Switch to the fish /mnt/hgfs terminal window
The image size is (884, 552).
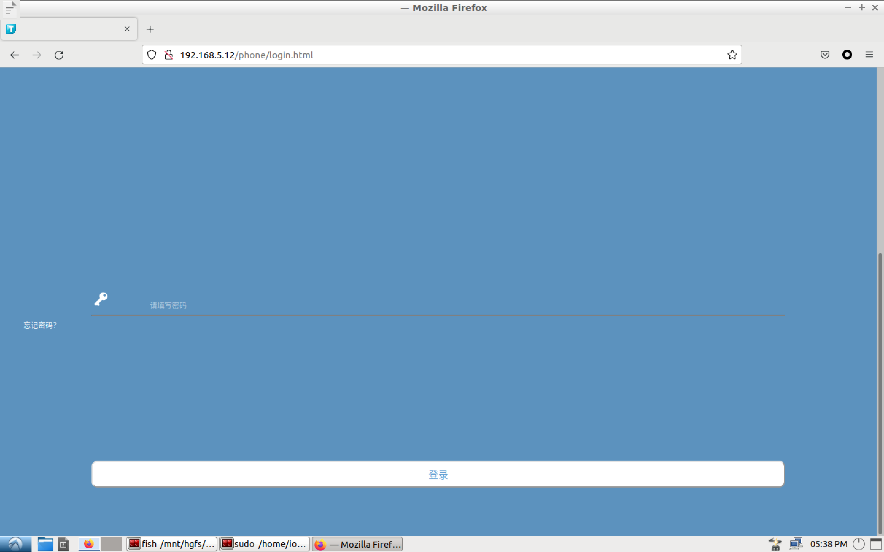point(172,544)
